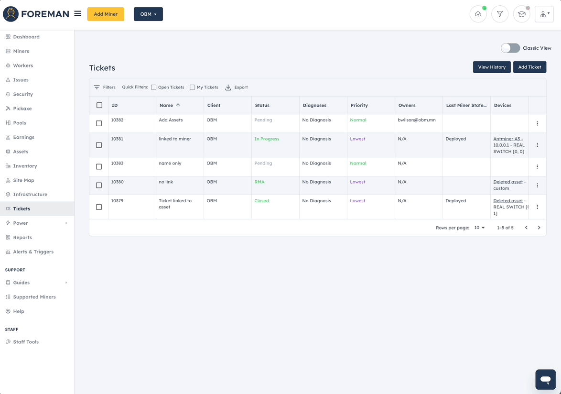
Task: Toggle the Classic View switch
Action: coord(510,48)
